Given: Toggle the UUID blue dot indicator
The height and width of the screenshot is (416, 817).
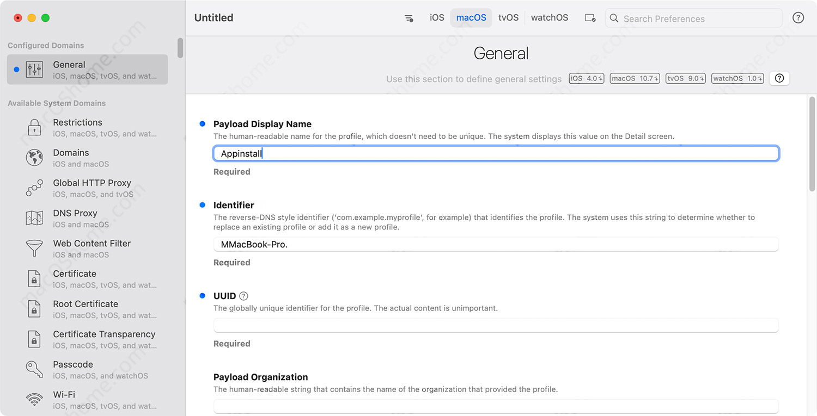Looking at the screenshot, I should point(202,296).
